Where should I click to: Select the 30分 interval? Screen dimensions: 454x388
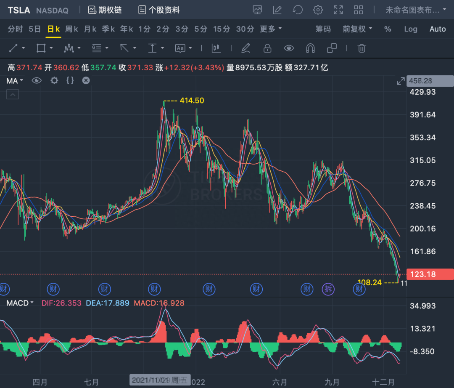(x=245, y=29)
